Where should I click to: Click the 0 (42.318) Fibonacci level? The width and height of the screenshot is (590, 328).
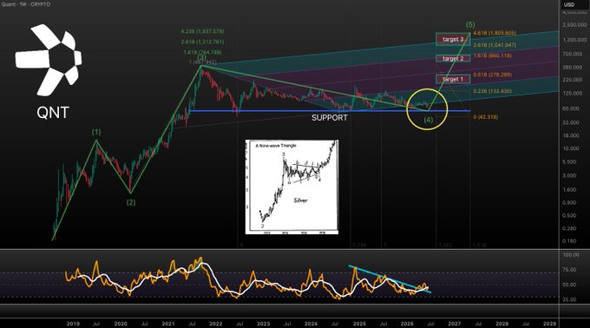coord(485,117)
